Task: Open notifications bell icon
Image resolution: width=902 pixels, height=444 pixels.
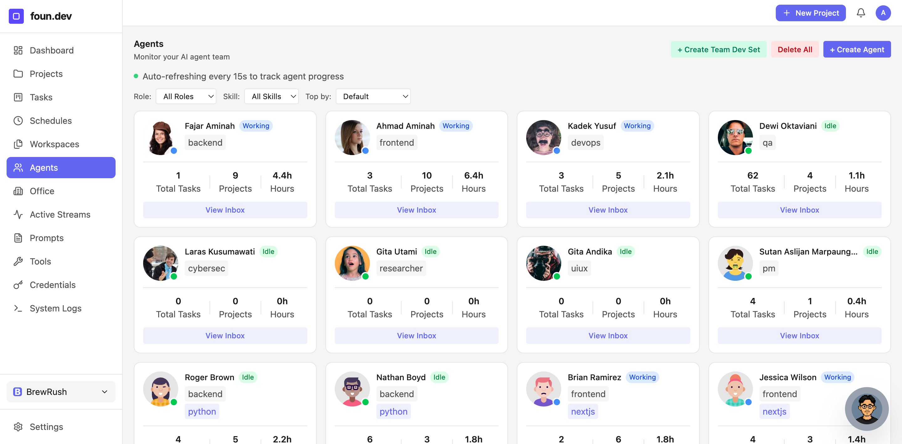Action: [861, 13]
